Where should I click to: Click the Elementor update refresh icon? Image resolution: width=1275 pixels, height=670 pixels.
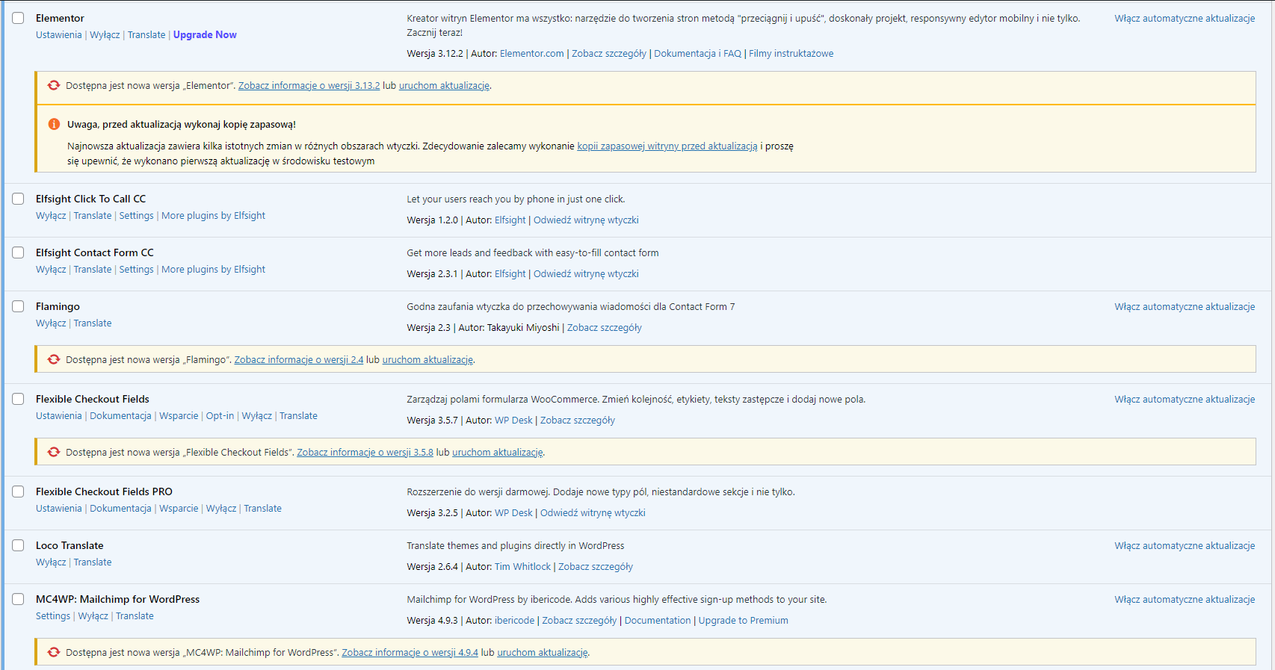pos(54,85)
